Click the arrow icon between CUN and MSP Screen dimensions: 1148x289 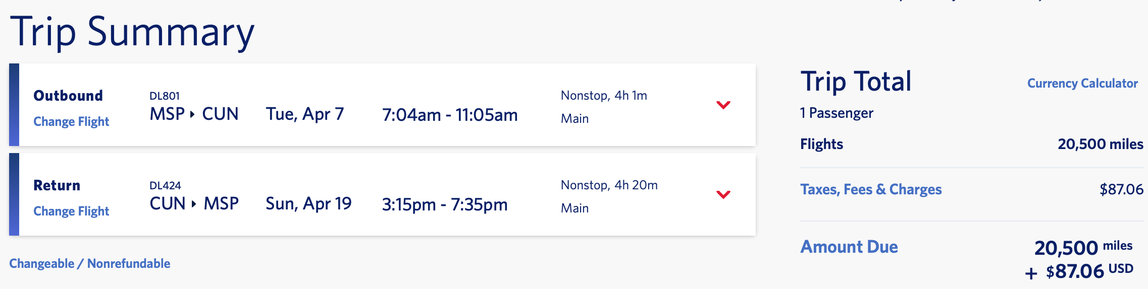click(x=194, y=204)
